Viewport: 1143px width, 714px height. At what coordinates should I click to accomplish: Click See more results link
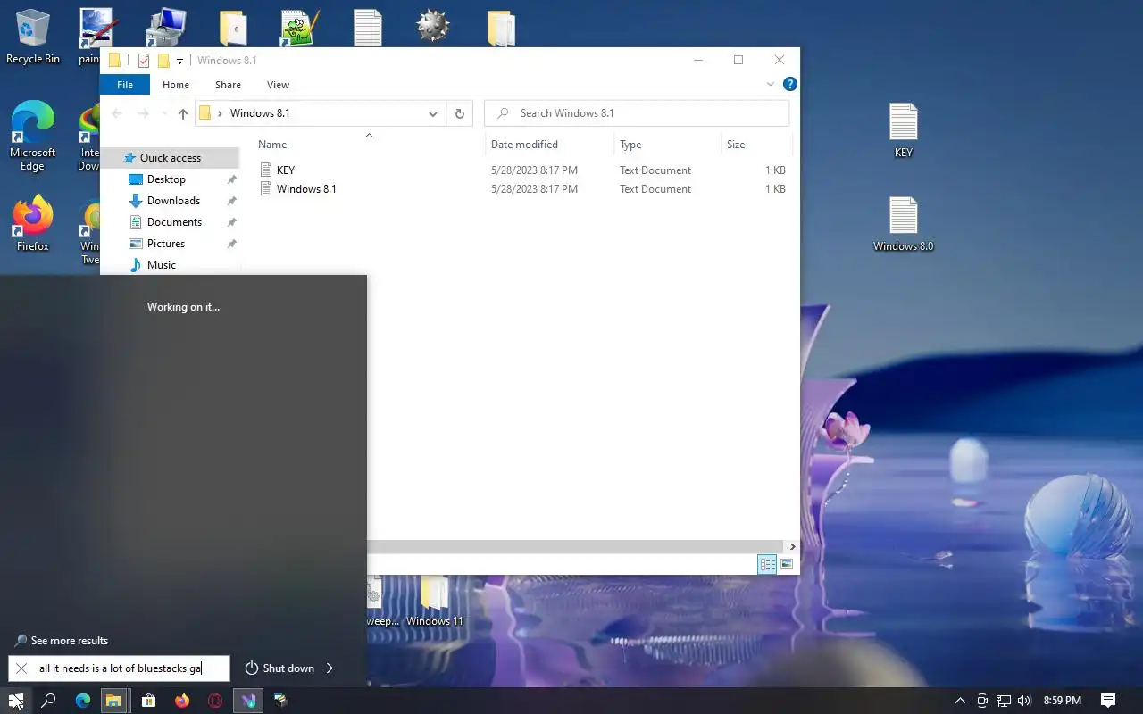[x=62, y=641]
